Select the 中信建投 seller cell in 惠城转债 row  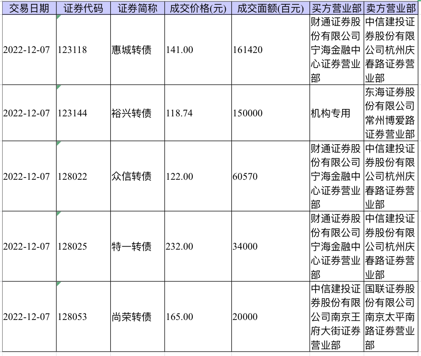pos(391,49)
